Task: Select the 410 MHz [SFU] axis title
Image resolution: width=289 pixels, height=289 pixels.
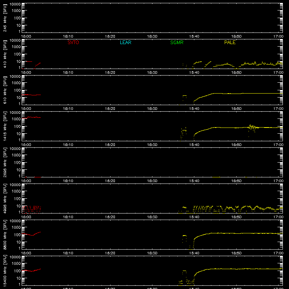Action: click(x=5, y=54)
